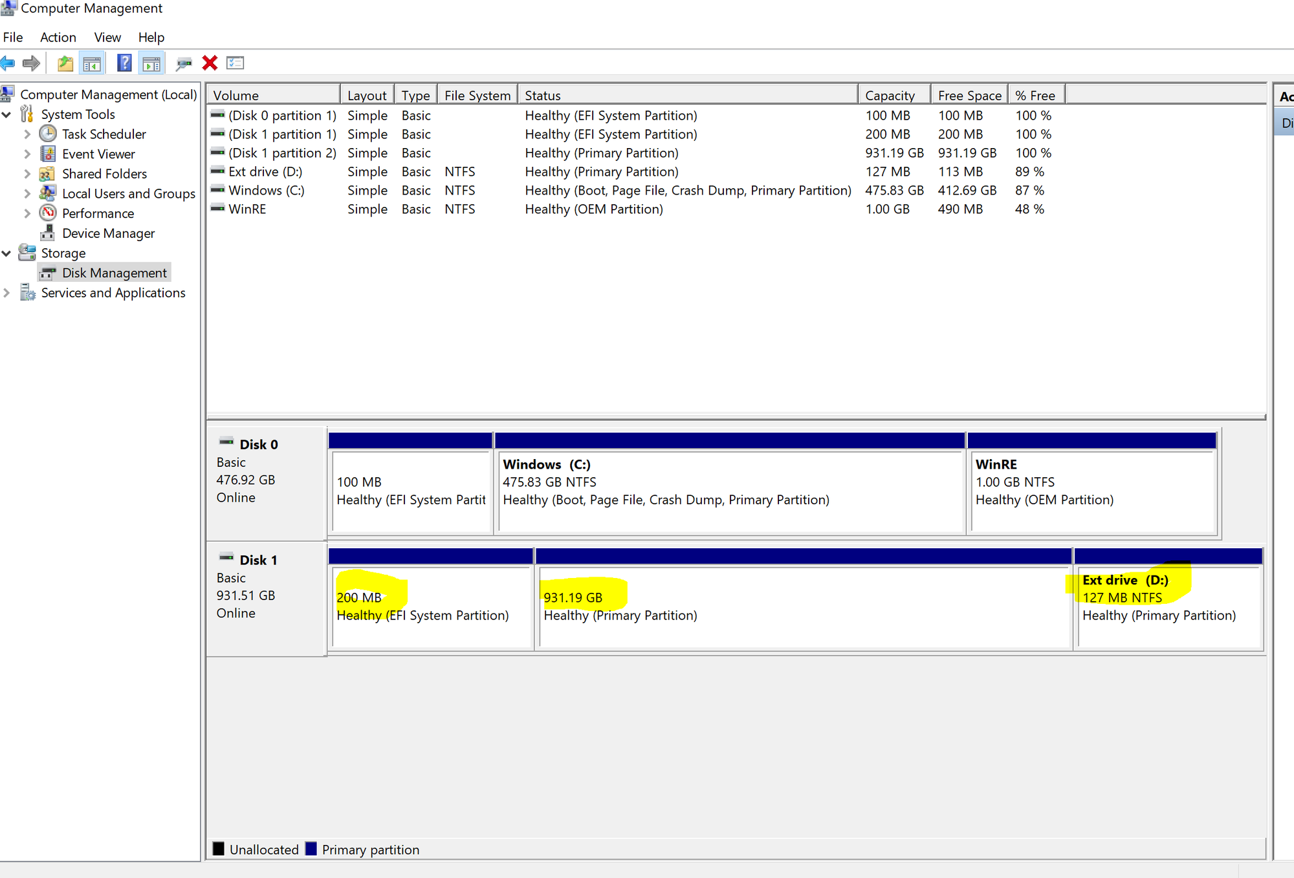
Task: Click the red X delete icon
Action: 210,63
